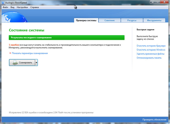
Task: Open the Справка menu
Action: 35,7
